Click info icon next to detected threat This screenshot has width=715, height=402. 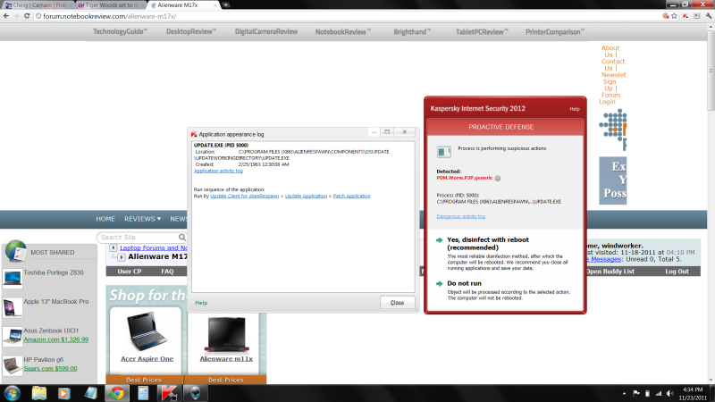[498, 178]
